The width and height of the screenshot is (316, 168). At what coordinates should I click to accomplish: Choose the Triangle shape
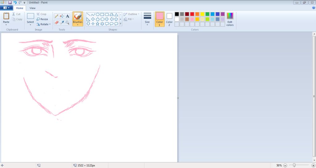[116, 15]
